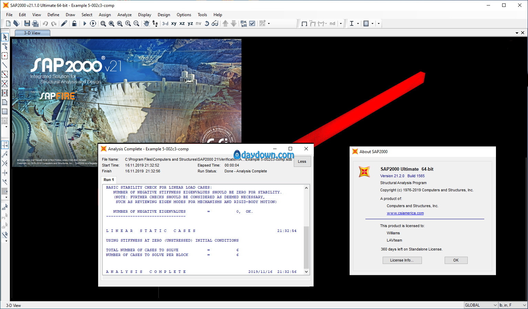Save the model with floppy icon

coord(27,23)
